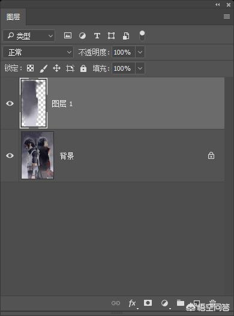This screenshot has width=234, height=316.
Task: Filter layers by pixel image type
Action: 68,35
